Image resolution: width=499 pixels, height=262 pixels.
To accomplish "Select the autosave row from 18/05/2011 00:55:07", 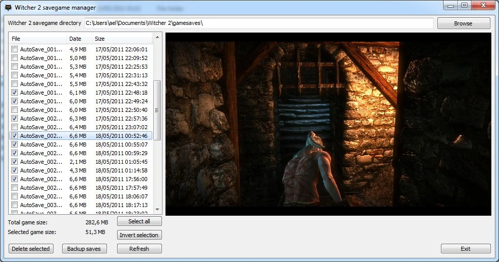I will [41, 144].
